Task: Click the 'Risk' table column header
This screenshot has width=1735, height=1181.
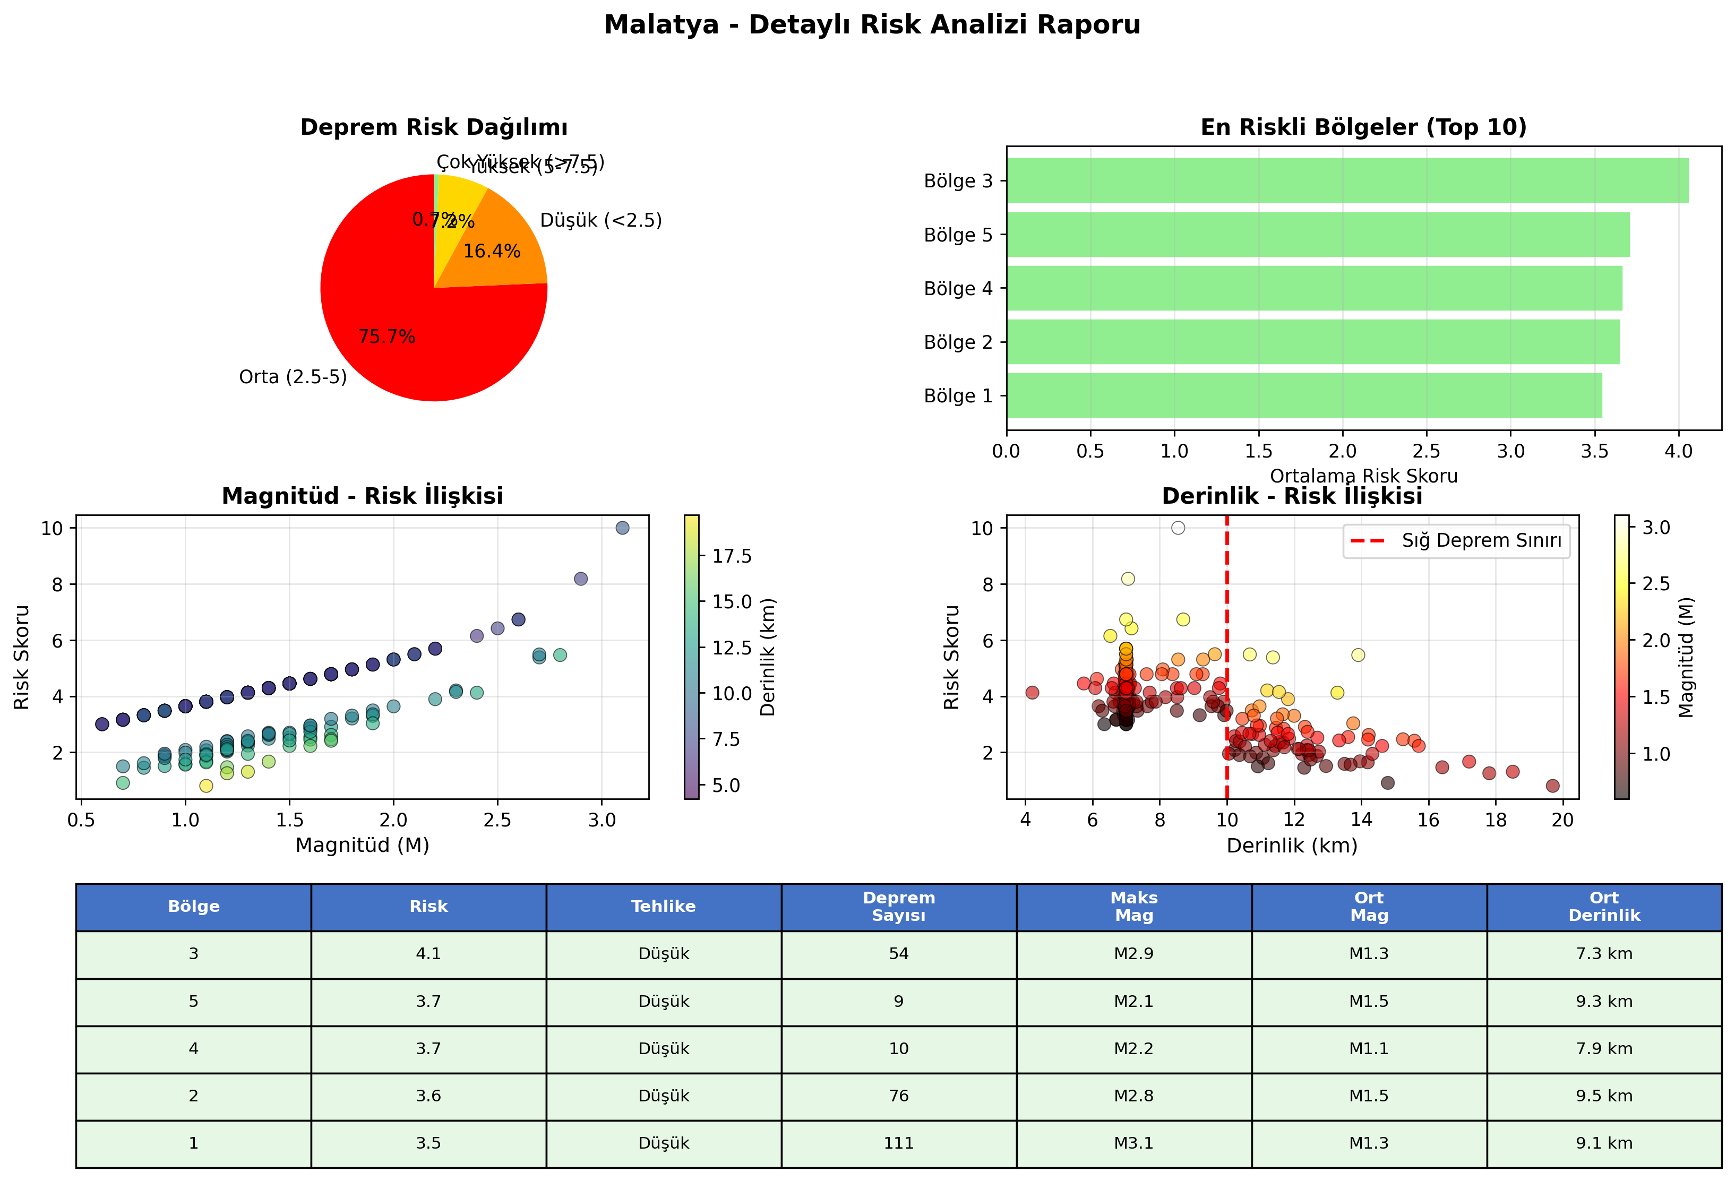Action: [x=428, y=907]
